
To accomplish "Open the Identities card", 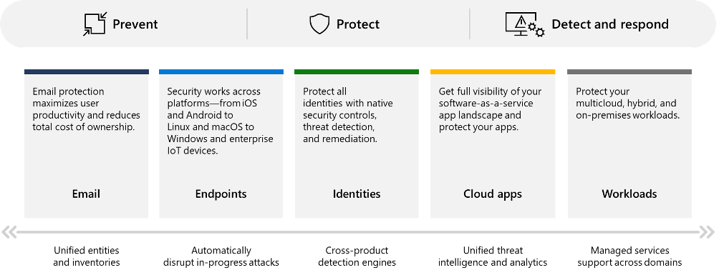I will [357, 144].
